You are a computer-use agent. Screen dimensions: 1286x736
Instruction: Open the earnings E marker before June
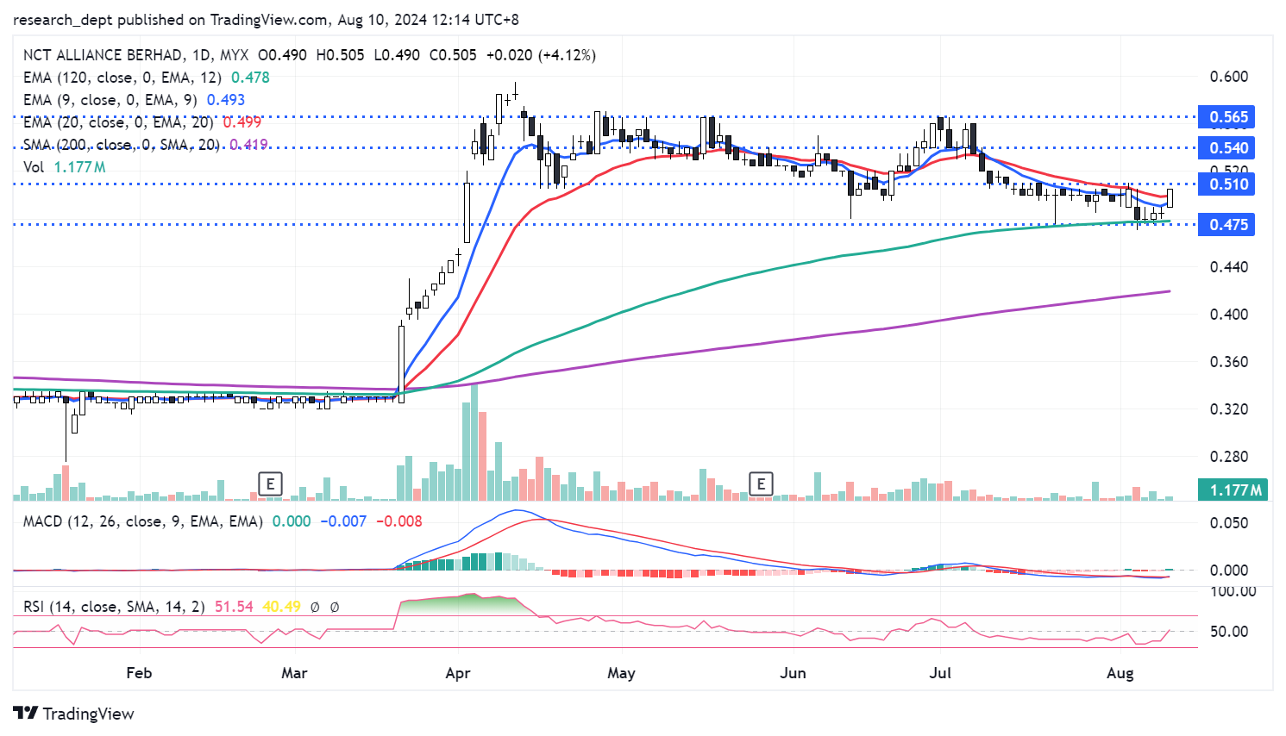click(x=761, y=483)
